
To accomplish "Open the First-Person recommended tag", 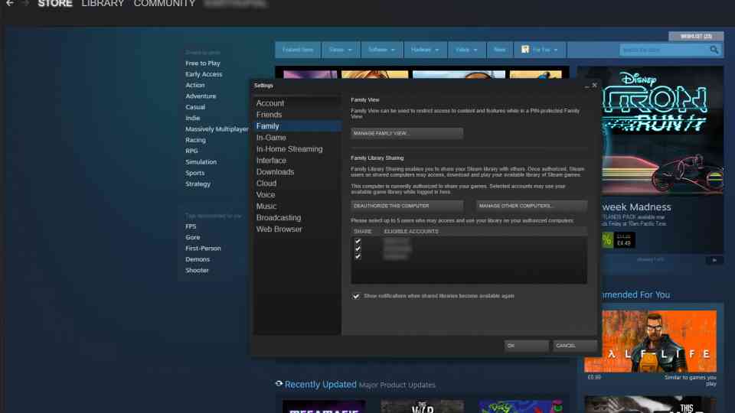I will [x=203, y=248].
